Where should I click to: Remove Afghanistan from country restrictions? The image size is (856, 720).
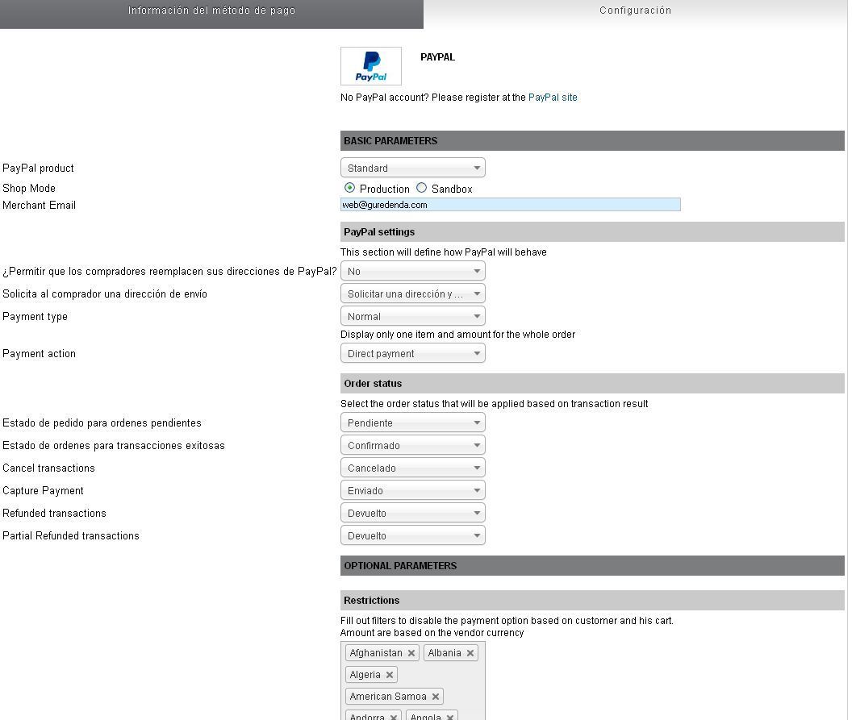[411, 653]
